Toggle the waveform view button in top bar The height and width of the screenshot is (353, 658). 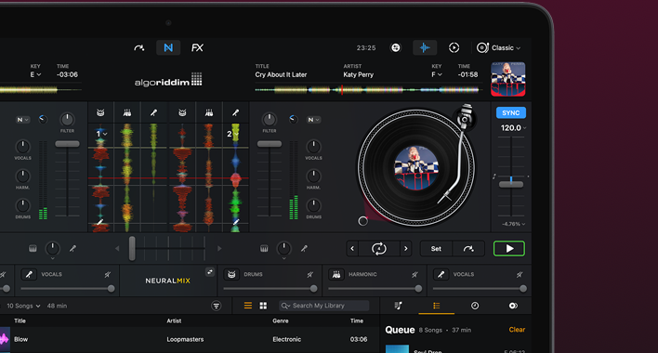coord(425,47)
